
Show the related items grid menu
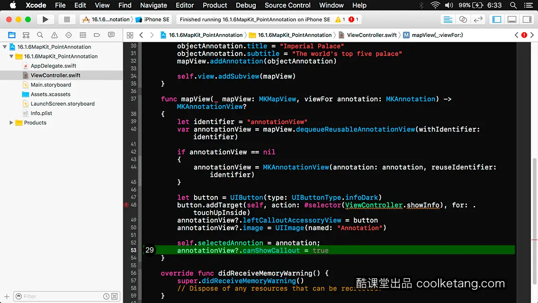click(130, 35)
